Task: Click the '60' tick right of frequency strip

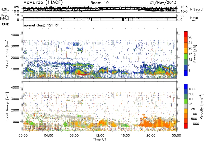Action: pyautogui.click(x=182, y=15)
